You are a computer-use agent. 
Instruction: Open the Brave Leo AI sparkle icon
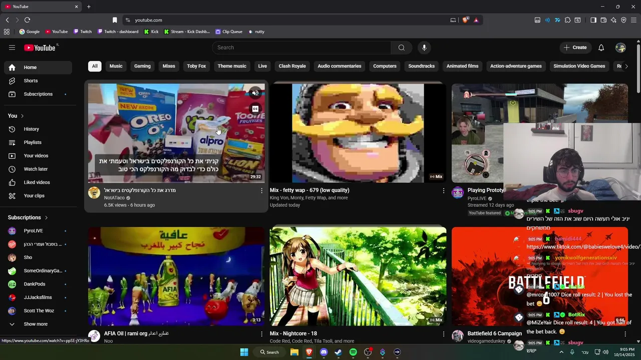[613, 20]
